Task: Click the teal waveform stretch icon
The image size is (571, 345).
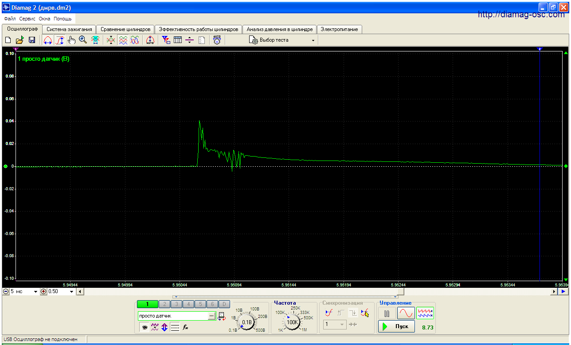Action: [x=95, y=40]
